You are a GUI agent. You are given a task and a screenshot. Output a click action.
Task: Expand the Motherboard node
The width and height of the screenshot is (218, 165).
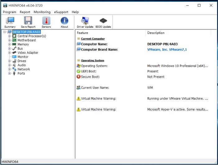[x=9, y=40]
